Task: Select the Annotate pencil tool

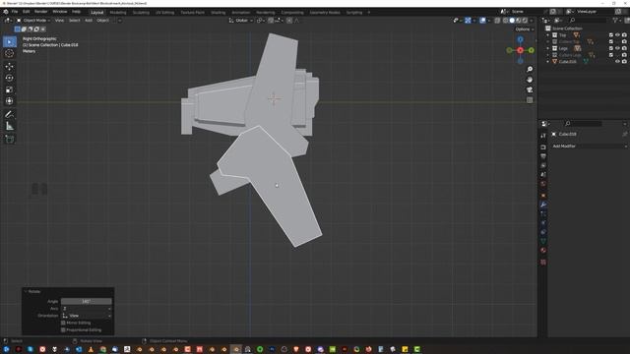Action: [10, 114]
